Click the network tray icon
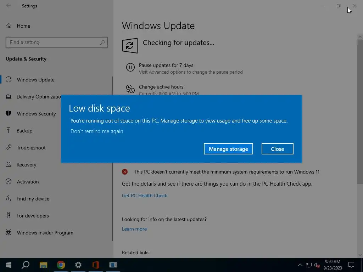 tap(309, 265)
